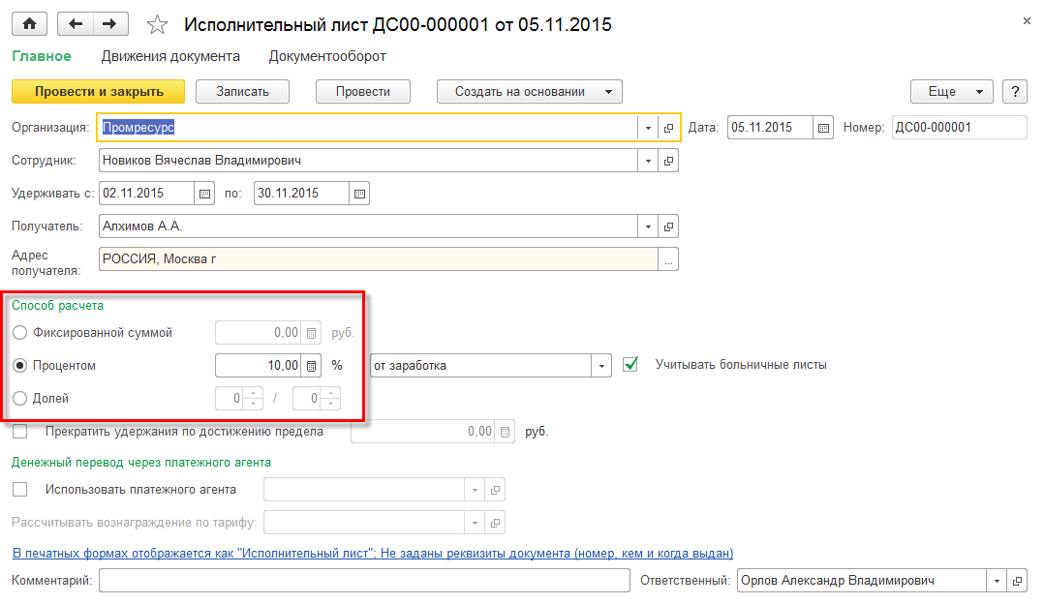The height and width of the screenshot is (604, 1044).
Task: Uncheck Учитывать больничные листы checkbox
Action: point(631,365)
